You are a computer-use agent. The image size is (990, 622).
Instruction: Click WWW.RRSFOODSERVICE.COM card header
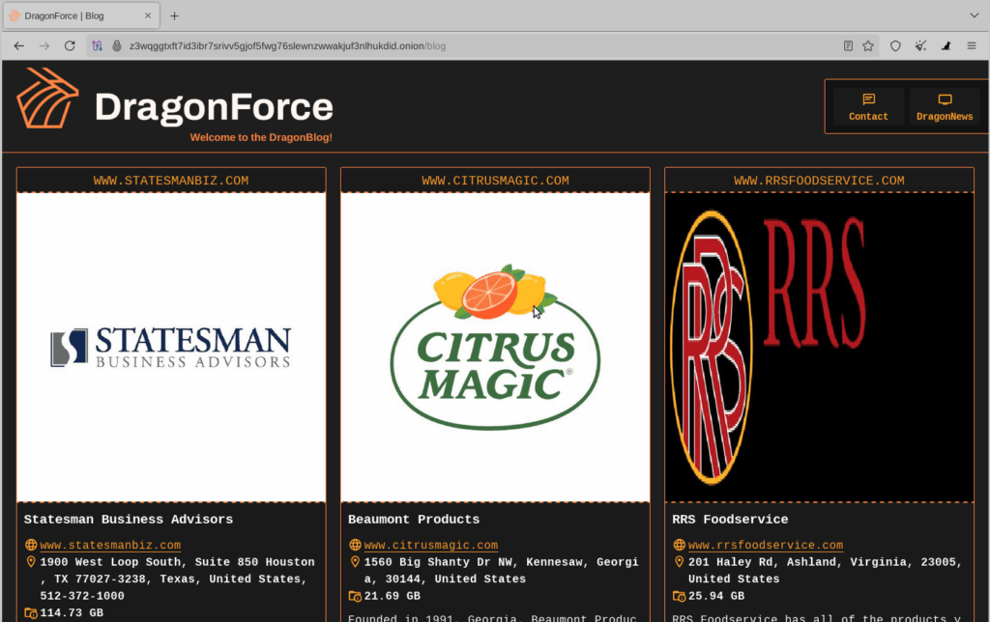click(x=819, y=181)
